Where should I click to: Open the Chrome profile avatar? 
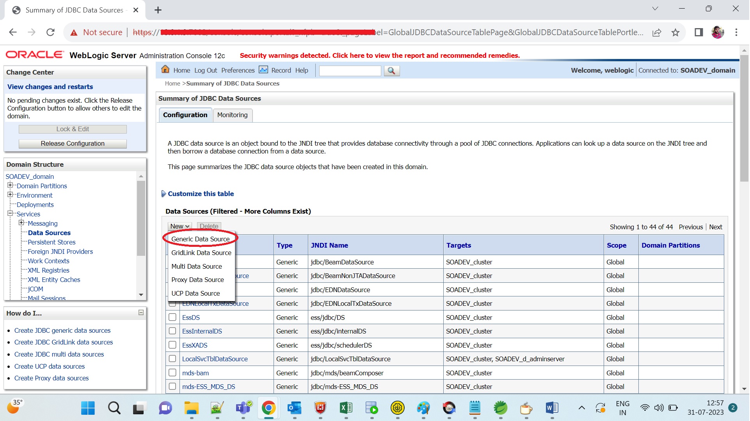click(718, 32)
